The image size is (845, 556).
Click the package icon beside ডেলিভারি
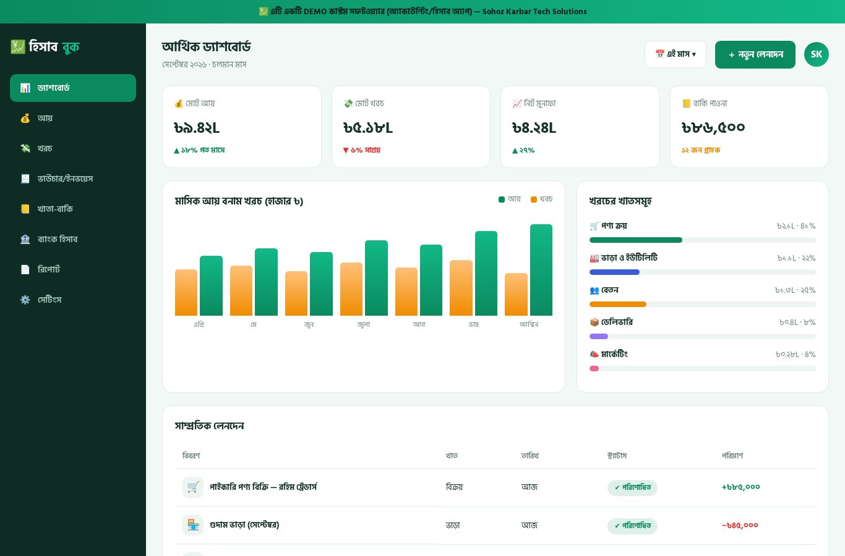click(594, 322)
